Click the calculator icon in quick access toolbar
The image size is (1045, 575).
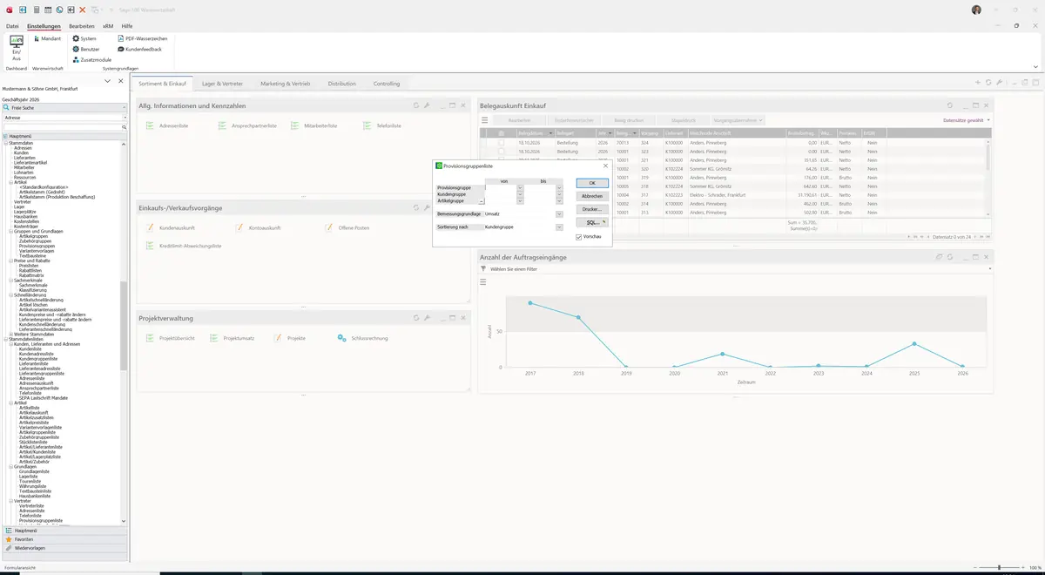[x=36, y=10]
